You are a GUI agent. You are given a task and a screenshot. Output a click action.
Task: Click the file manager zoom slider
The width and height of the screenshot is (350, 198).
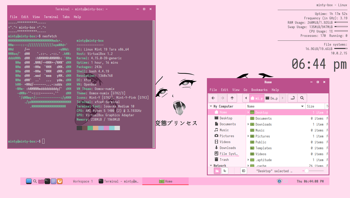(x=307, y=171)
